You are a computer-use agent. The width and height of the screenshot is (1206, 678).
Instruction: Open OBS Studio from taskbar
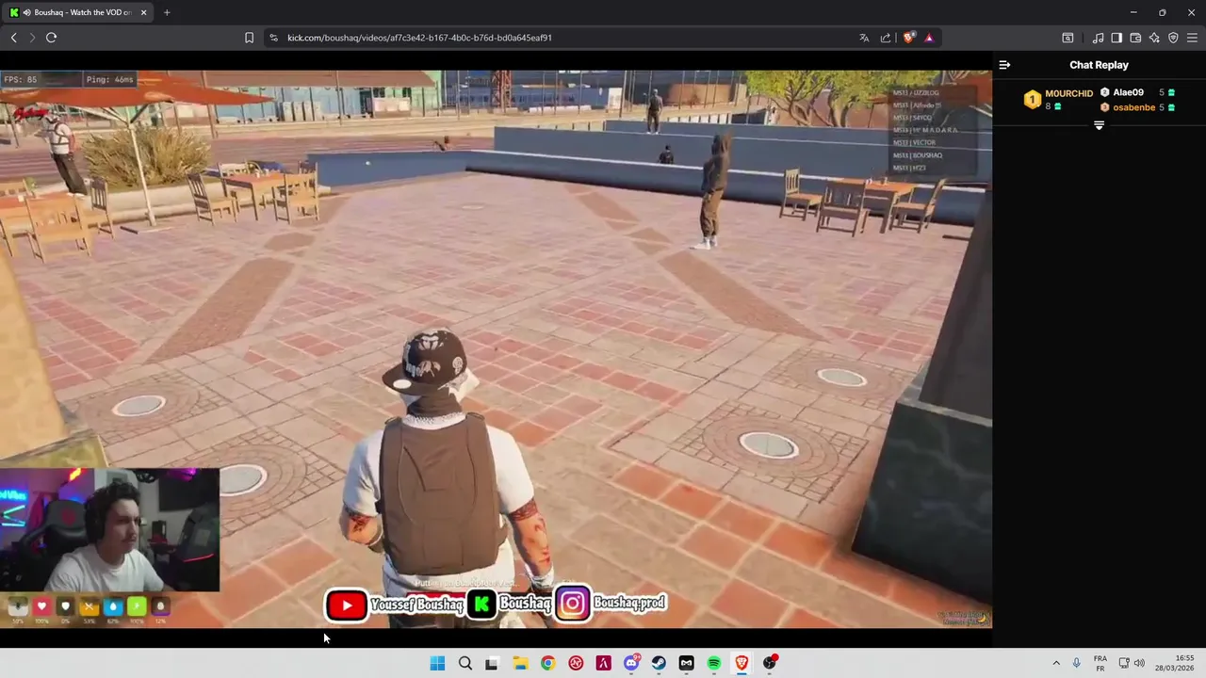[770, 663]
